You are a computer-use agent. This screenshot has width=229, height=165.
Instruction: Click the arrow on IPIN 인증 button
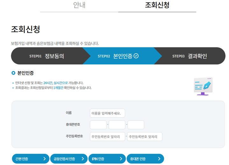point(121,159)
